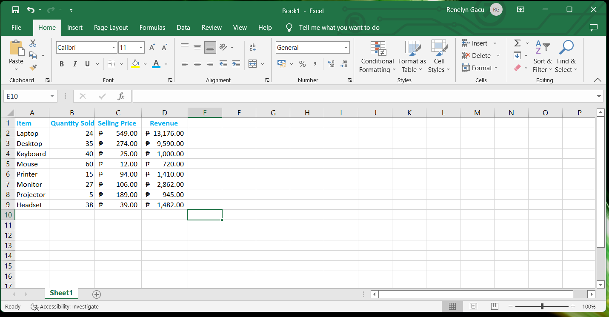This screenshot has height=317, width=609.
Task: Switch to the Insert ribbon tab
Action: [75, 28]
